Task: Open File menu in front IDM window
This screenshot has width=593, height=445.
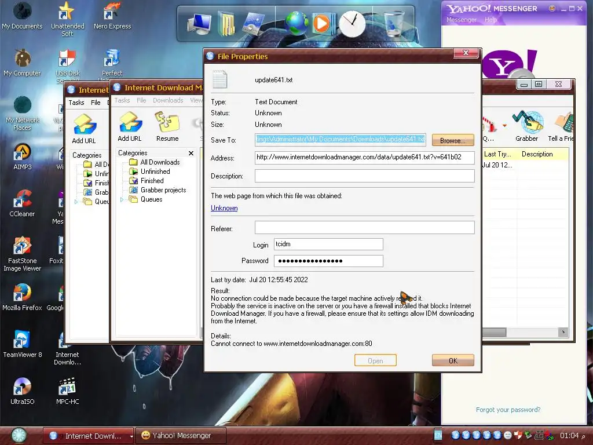Action: click(x=141, y=100)
